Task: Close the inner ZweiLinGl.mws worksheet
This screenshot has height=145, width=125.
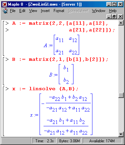Action: (120, 17)
